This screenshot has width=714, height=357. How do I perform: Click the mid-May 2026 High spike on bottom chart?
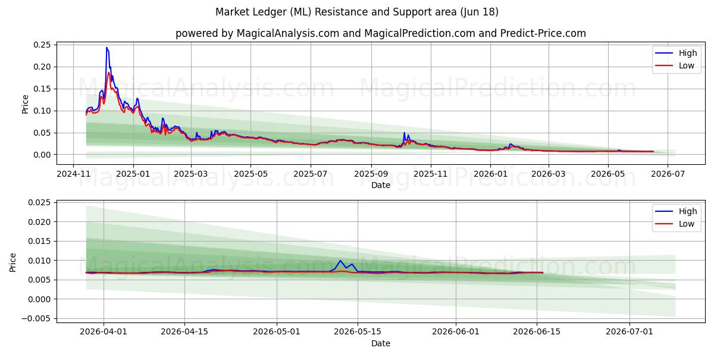click(340, 261)
